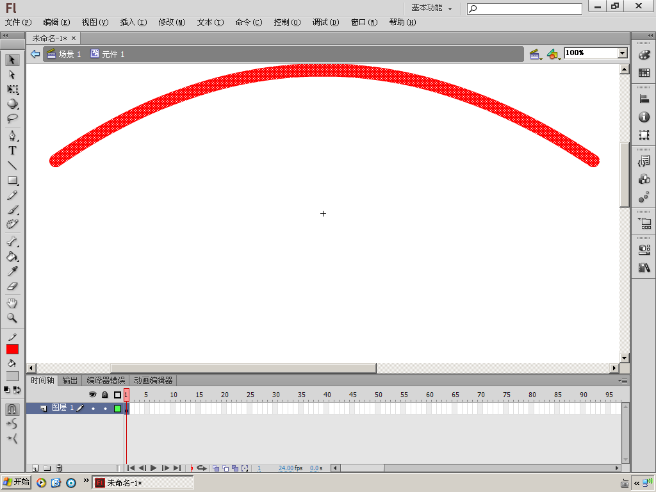Viewport: 656px width, 492px height.
Task: Open the Color panel palette icon
Action: coord(644,55)
